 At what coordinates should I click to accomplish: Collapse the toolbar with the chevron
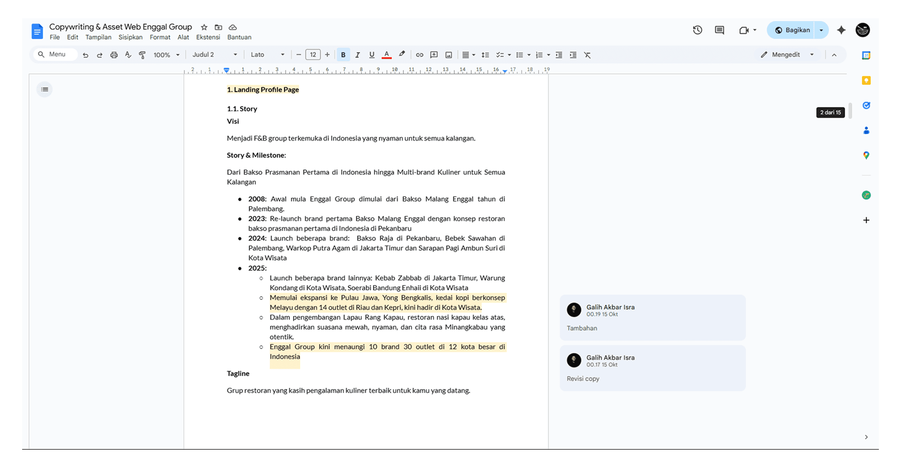pos(834,55)
